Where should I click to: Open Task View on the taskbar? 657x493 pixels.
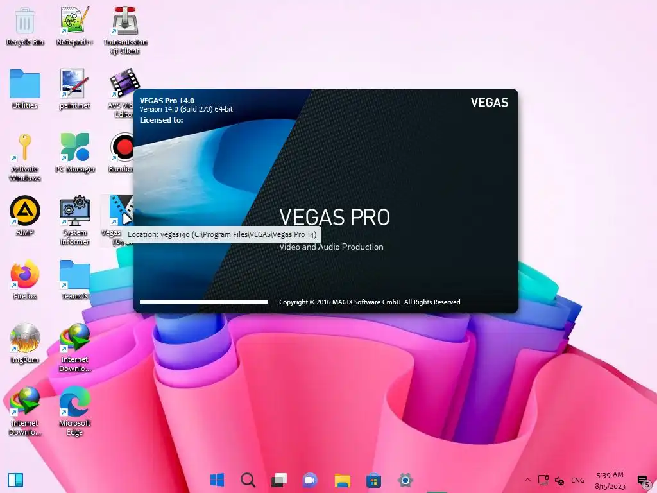[279, 480]
